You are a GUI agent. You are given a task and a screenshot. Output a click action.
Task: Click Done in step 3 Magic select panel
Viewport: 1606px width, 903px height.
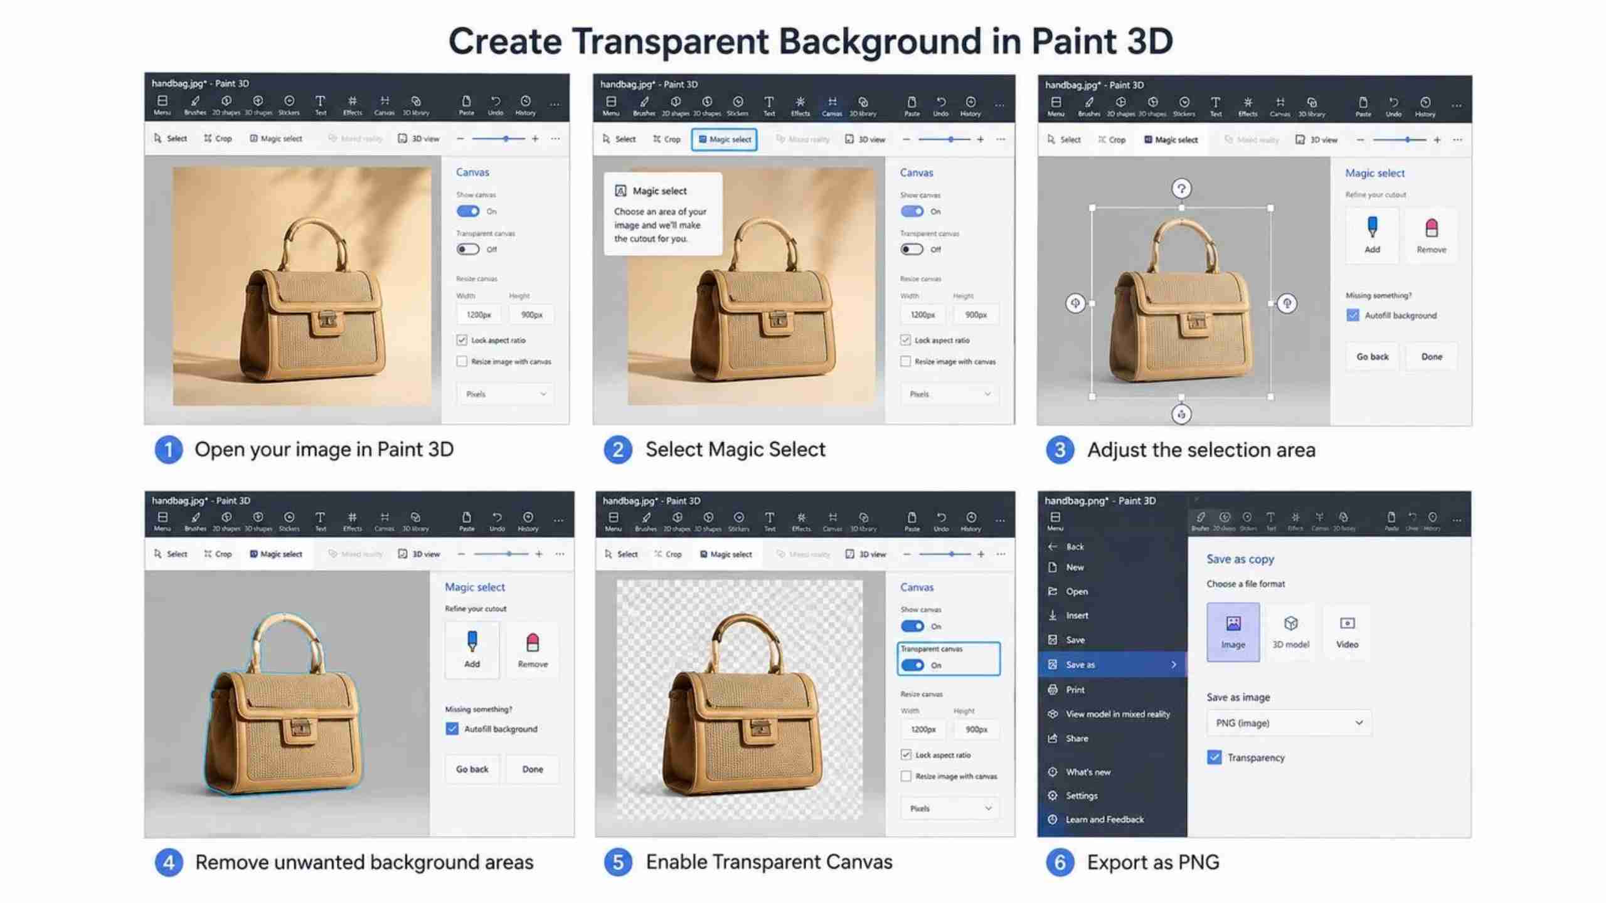pos(1431,356)
